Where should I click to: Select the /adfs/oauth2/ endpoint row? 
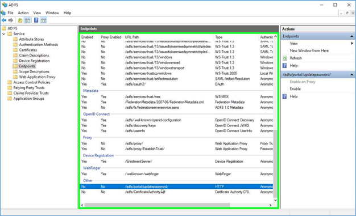[176, 84]
